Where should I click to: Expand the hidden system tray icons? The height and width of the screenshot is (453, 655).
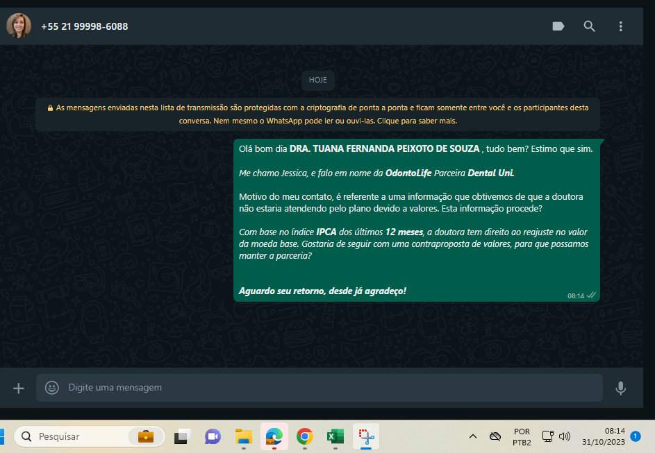472,436
